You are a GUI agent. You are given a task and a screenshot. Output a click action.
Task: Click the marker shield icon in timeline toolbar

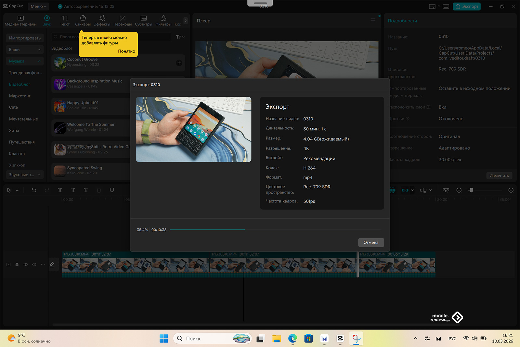point(112,190)
